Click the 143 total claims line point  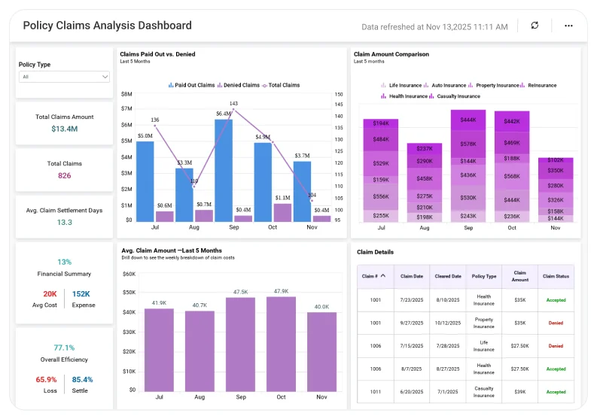pos(233,110)
